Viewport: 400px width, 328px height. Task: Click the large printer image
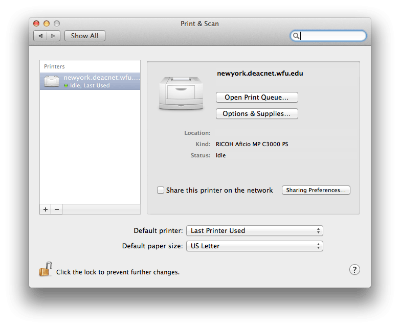[181, 93]
